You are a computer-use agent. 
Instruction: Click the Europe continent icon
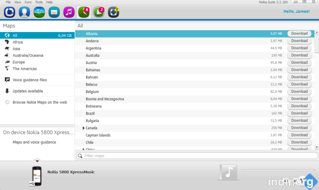(7, 62)
